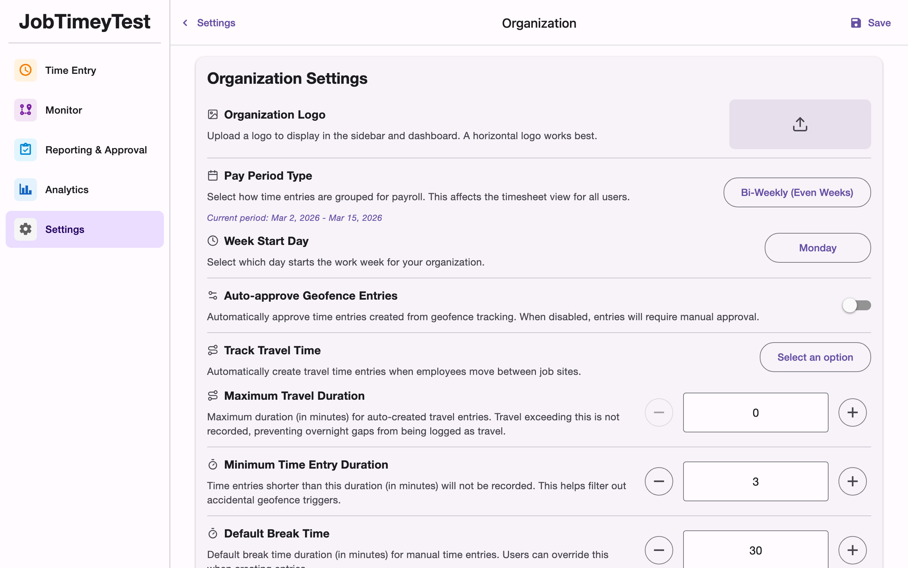
Task: Open Track Travel Time option selector
Action: 815,357
